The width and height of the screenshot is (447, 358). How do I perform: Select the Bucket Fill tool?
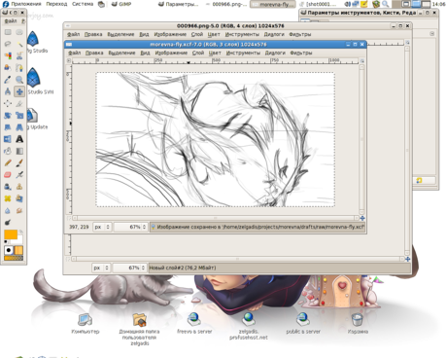[8, 151]
